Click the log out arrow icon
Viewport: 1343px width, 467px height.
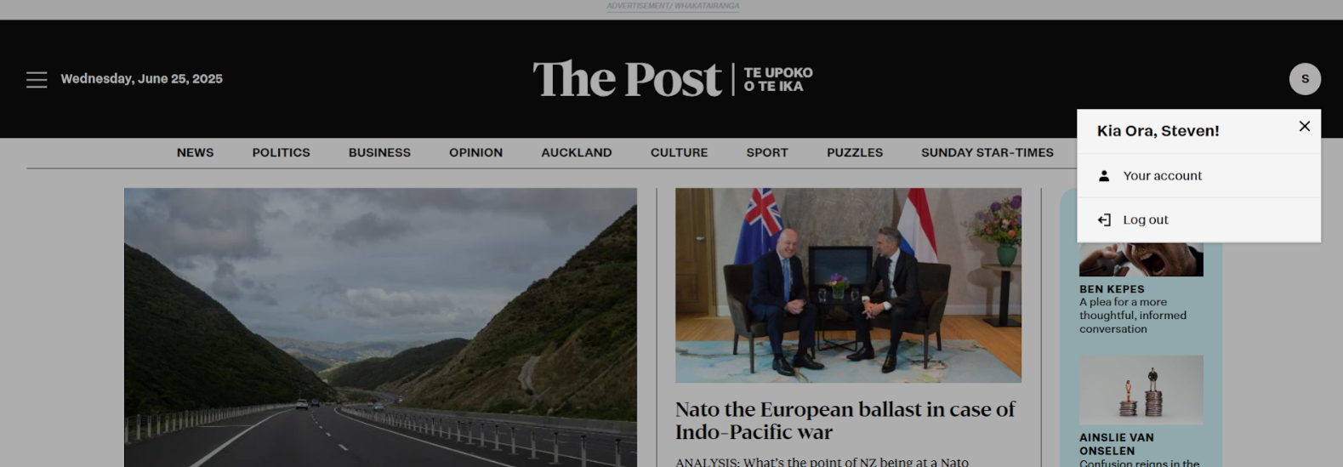point(1104,220)
